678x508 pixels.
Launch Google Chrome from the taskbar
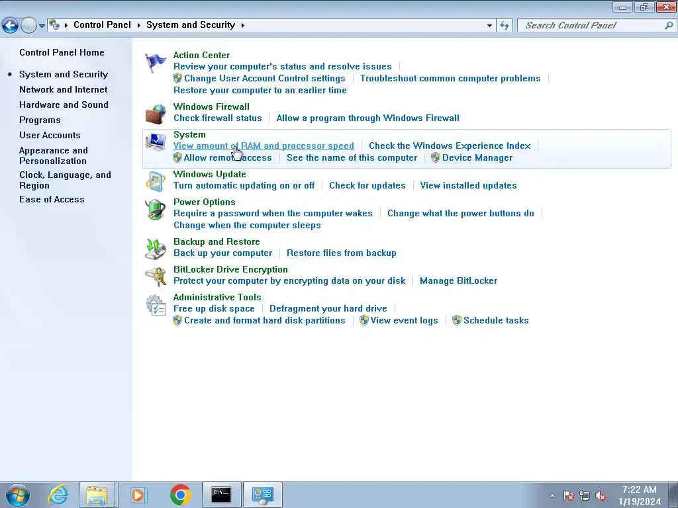tap(180, 495)
